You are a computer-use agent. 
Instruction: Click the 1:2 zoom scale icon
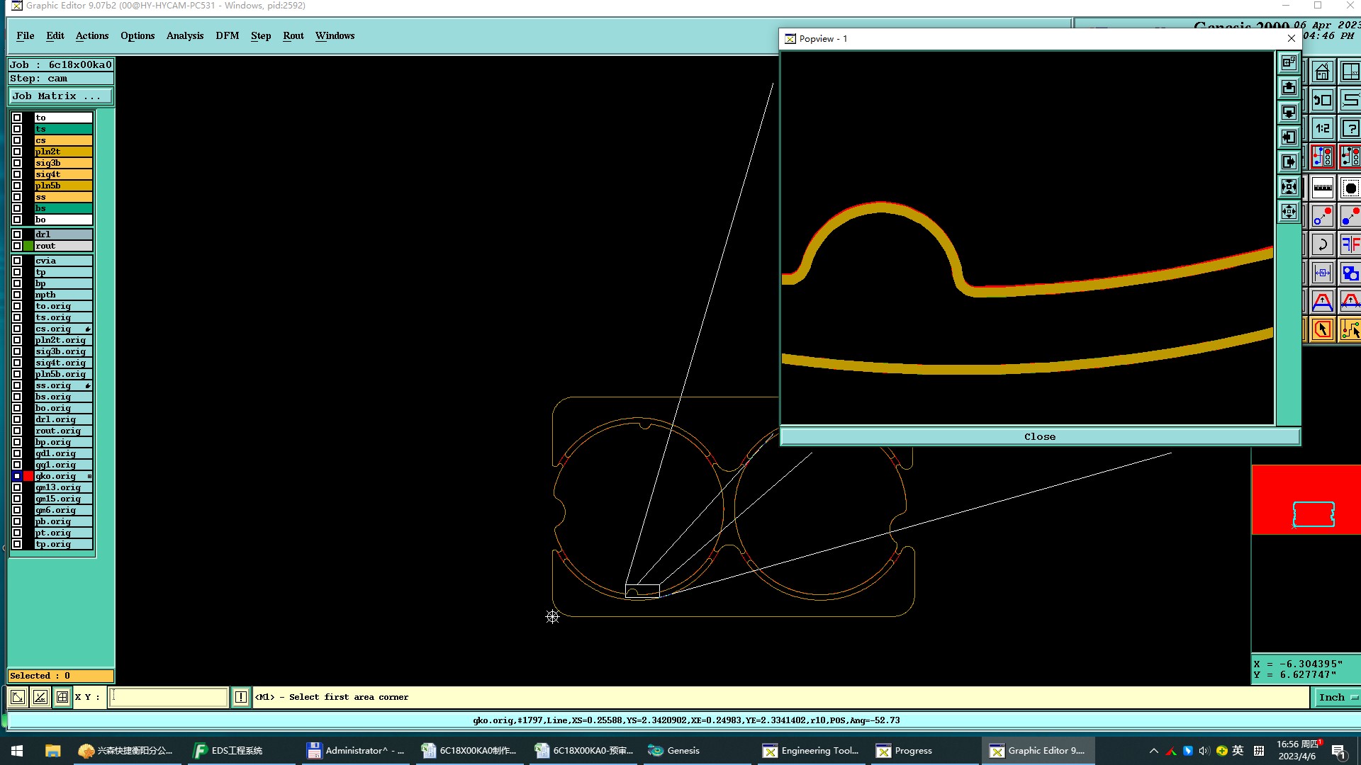pyautogui.click(x=1322, y=129)
